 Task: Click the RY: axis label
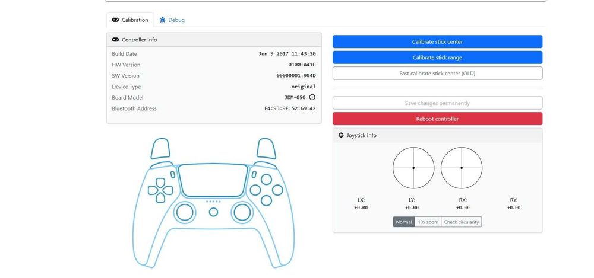[x=514, y=200]
